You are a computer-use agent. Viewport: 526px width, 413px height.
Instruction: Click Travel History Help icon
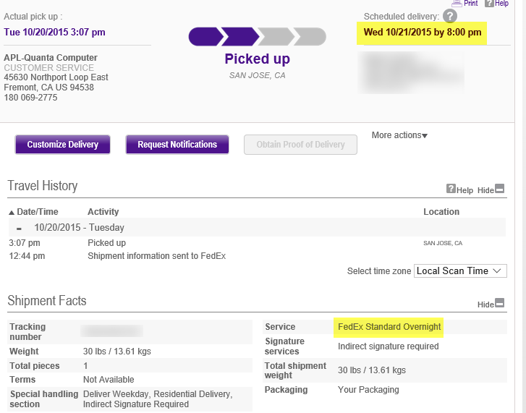click(x=451, y=189)
